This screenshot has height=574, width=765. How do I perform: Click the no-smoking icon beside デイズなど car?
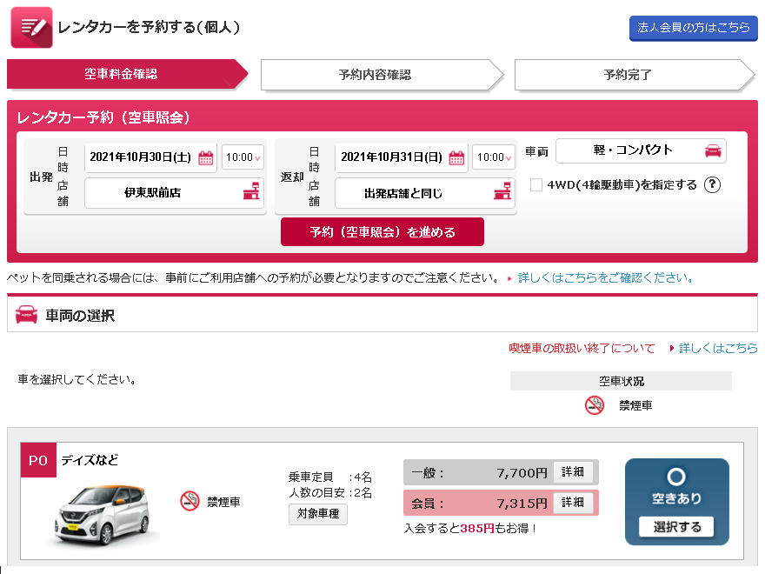point(190,501)
